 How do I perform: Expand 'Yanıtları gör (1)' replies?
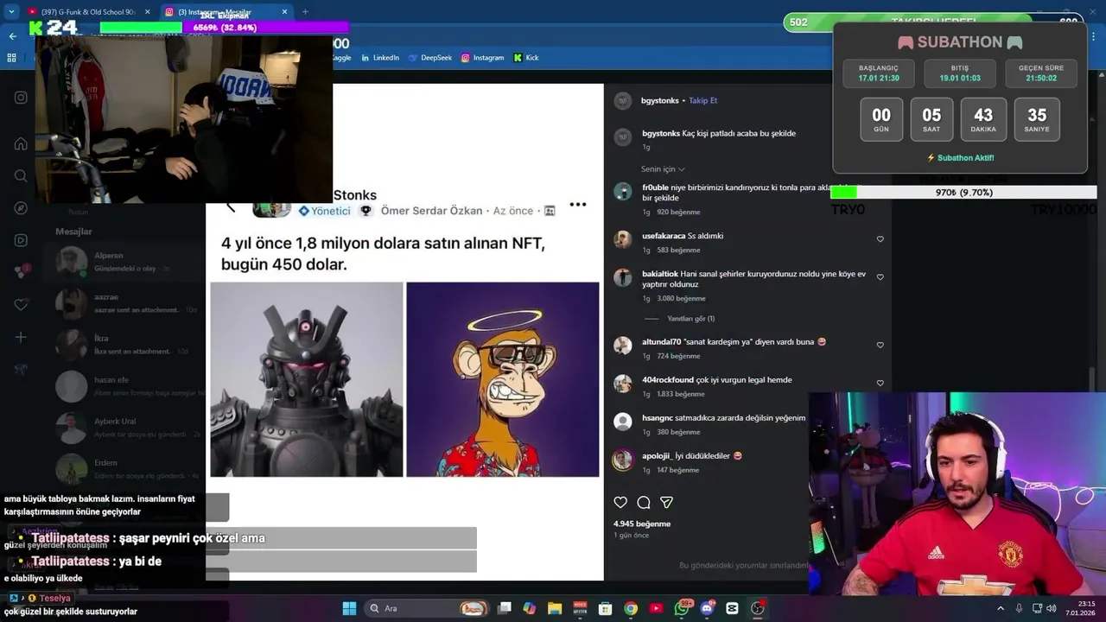[690, 319]
